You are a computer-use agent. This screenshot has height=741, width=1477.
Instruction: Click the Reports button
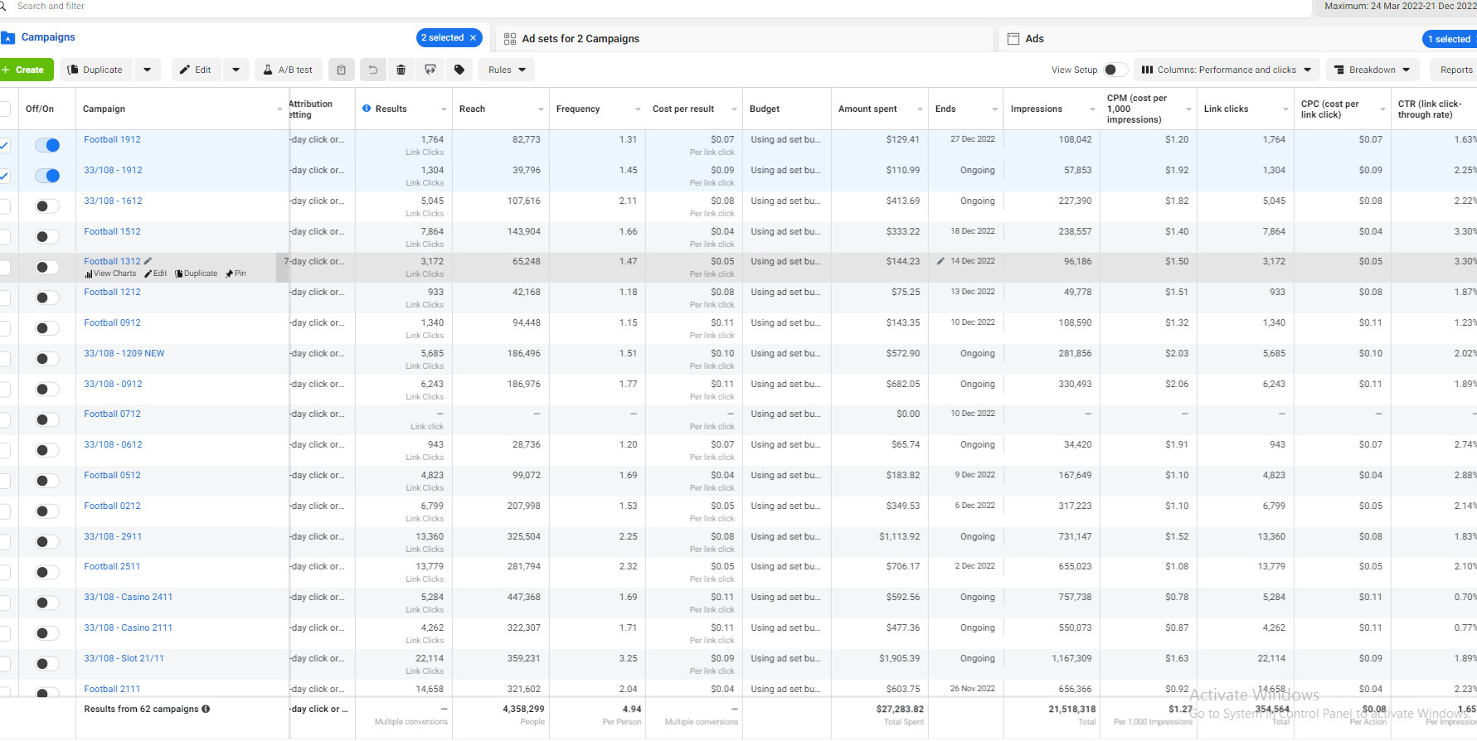pos(1455,70)
